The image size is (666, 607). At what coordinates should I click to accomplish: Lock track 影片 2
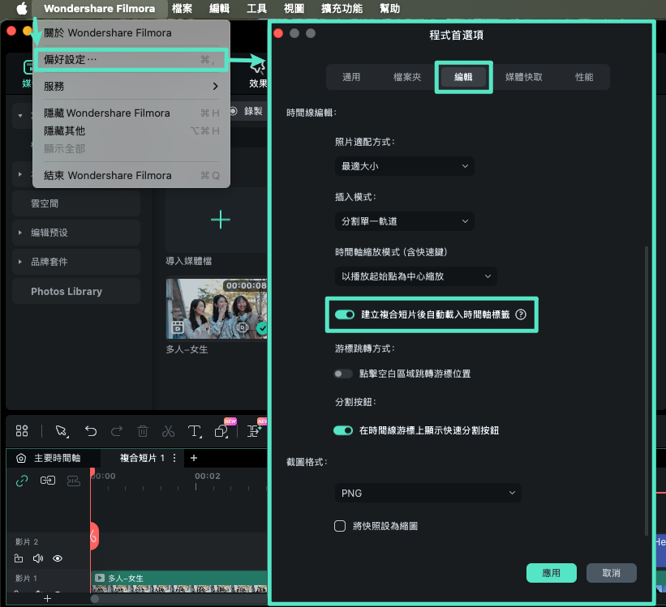coord(18,558)
